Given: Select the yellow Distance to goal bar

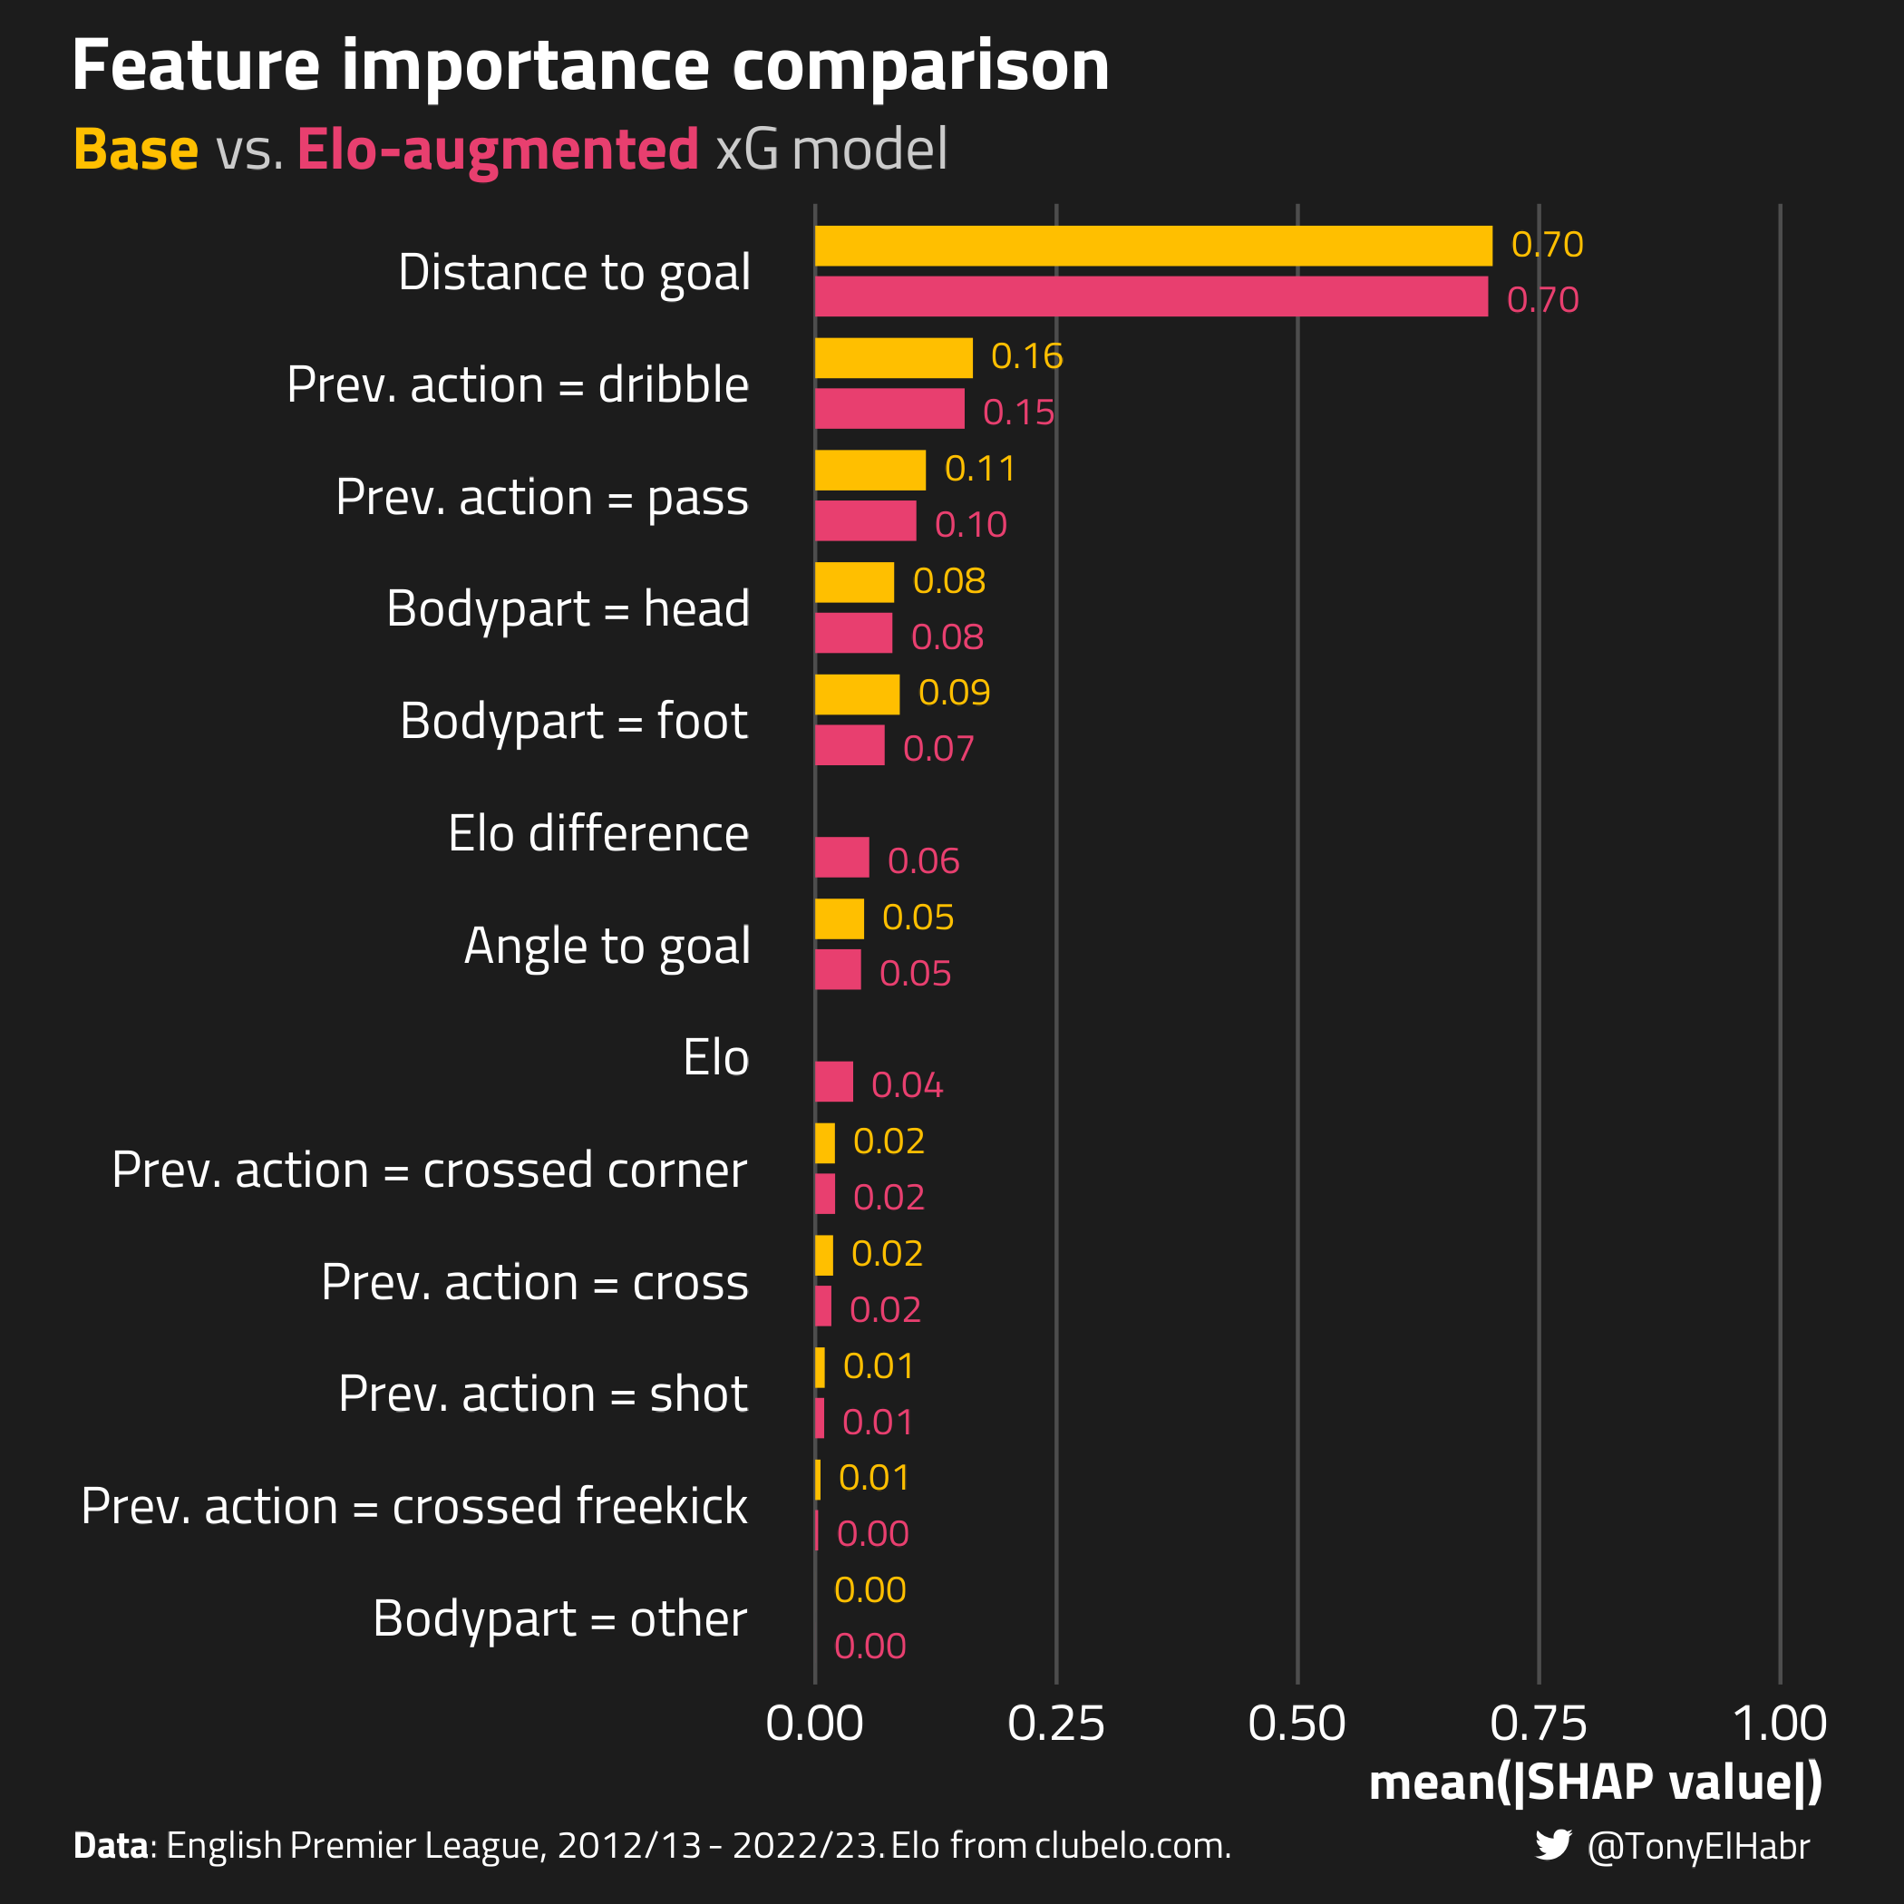Looking at the screenshot, I should click(x=1153, y=246).
